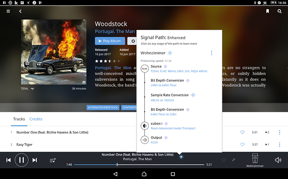Toggle favorite heart in the player bar

click(223, 160)
